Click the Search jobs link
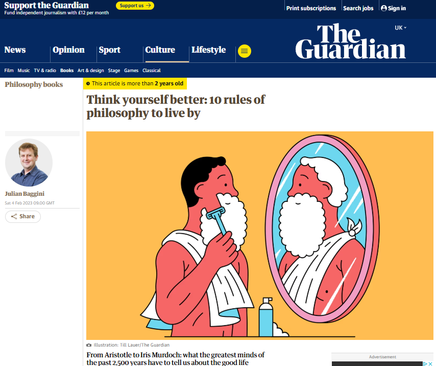Viewport: 436px width, 366px height. (358, 8)
